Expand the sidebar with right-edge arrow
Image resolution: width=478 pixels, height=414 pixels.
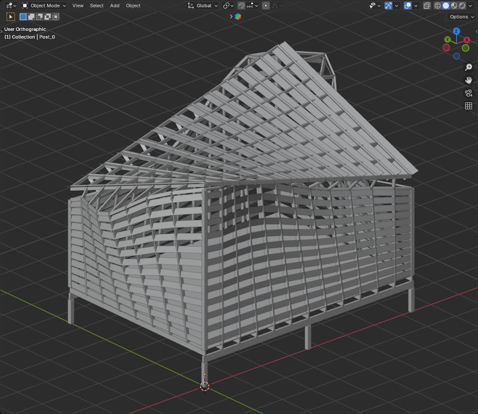point(476,31)
